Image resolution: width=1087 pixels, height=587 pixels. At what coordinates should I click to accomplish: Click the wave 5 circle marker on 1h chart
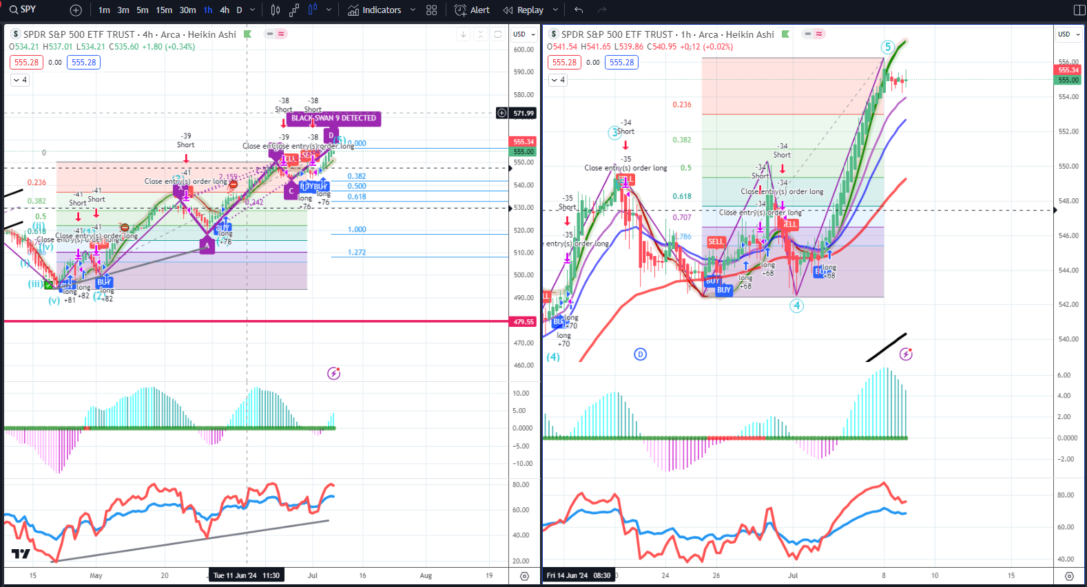[888, 47]
